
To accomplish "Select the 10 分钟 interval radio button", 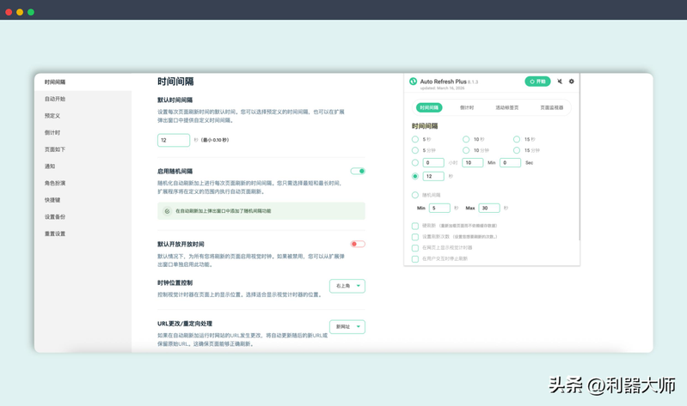I will pyautogui.click(x=466, y=150).
